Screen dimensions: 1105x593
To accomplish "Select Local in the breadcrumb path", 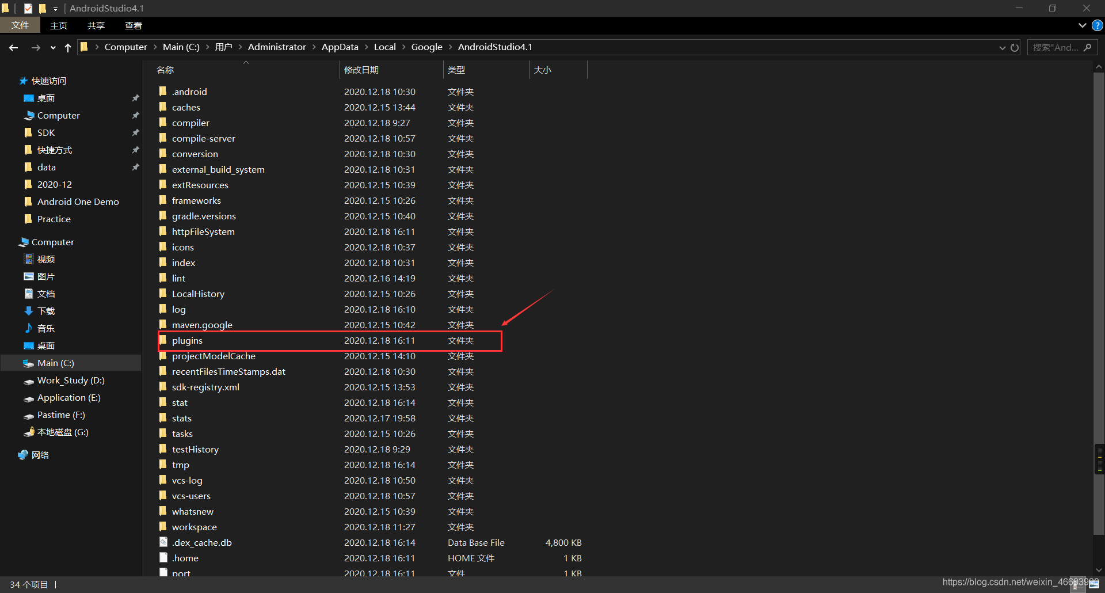I will click(x=385, y=47).
